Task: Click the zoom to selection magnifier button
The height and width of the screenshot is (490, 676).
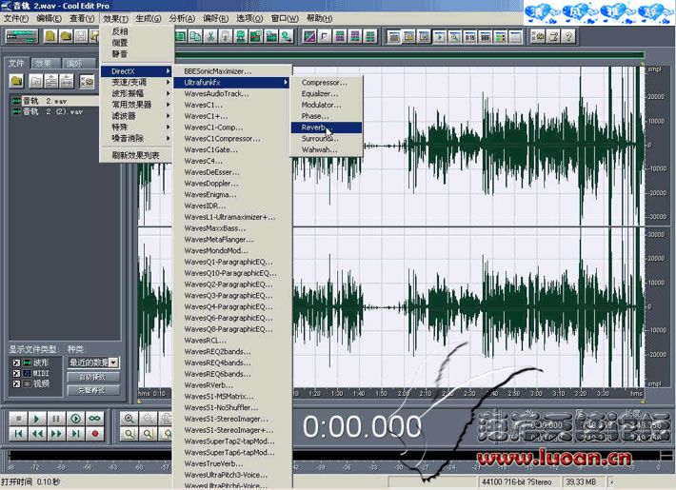Action: (x=149, y=434)
